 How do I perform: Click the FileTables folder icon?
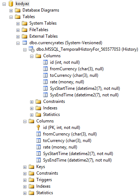click(25, 30)
